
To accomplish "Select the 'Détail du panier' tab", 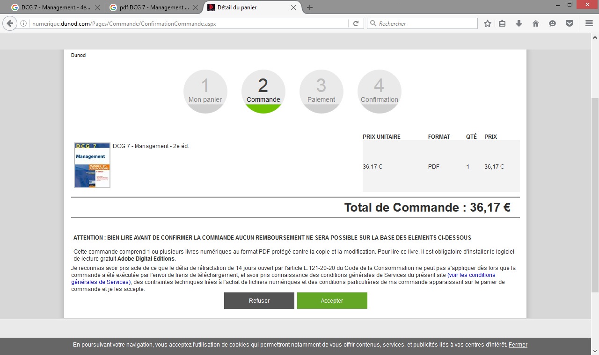I will [252, 7].
